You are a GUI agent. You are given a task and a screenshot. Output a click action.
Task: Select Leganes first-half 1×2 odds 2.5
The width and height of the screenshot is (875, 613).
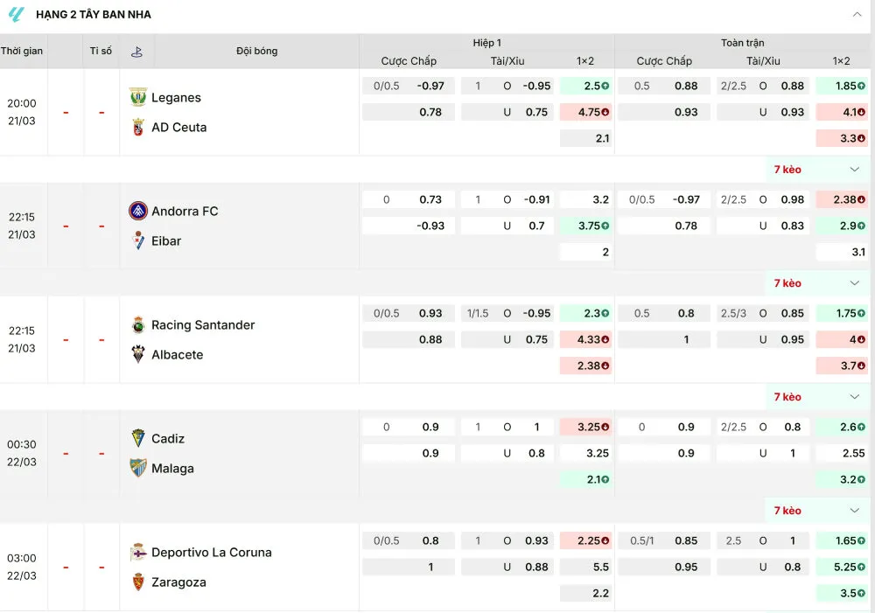[585, 86]
